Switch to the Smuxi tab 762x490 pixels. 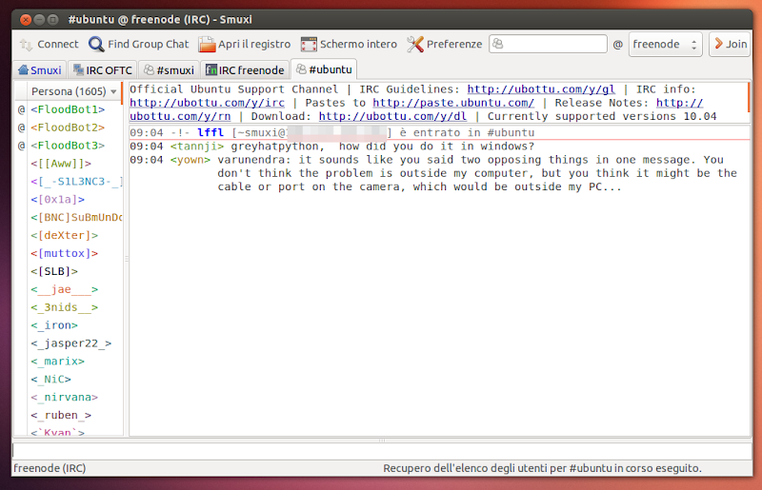pyautogui.click(x=40, y=69)
